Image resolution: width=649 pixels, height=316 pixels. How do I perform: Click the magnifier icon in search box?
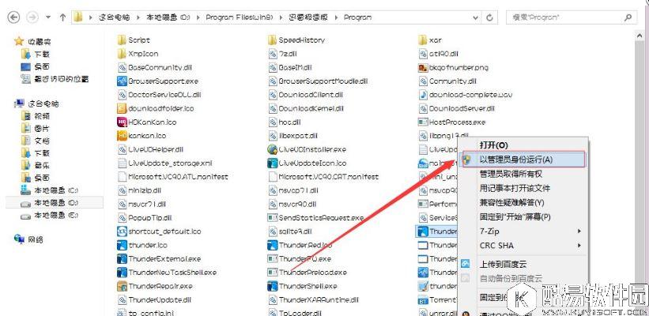pyautogui.click(x=628, y=17)
